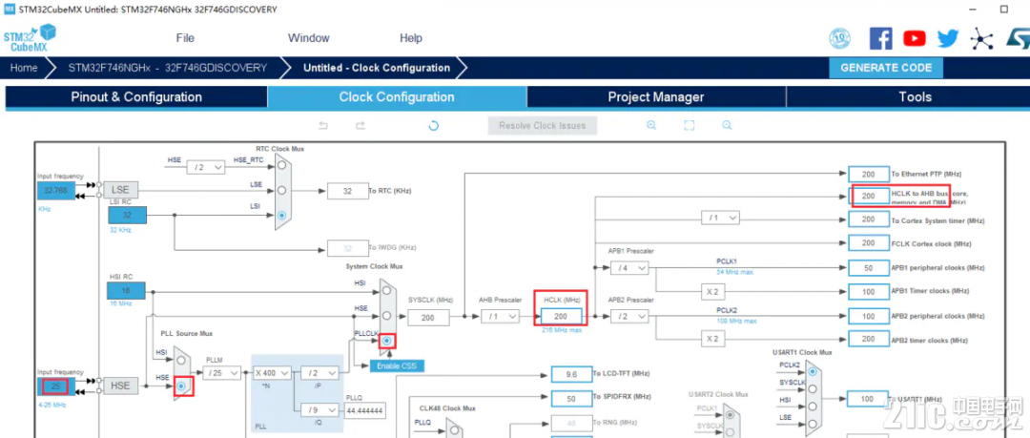Reset clock configuration with circular arrow icon
Viewport: 1030px width, 438px height.
(434, 126)
